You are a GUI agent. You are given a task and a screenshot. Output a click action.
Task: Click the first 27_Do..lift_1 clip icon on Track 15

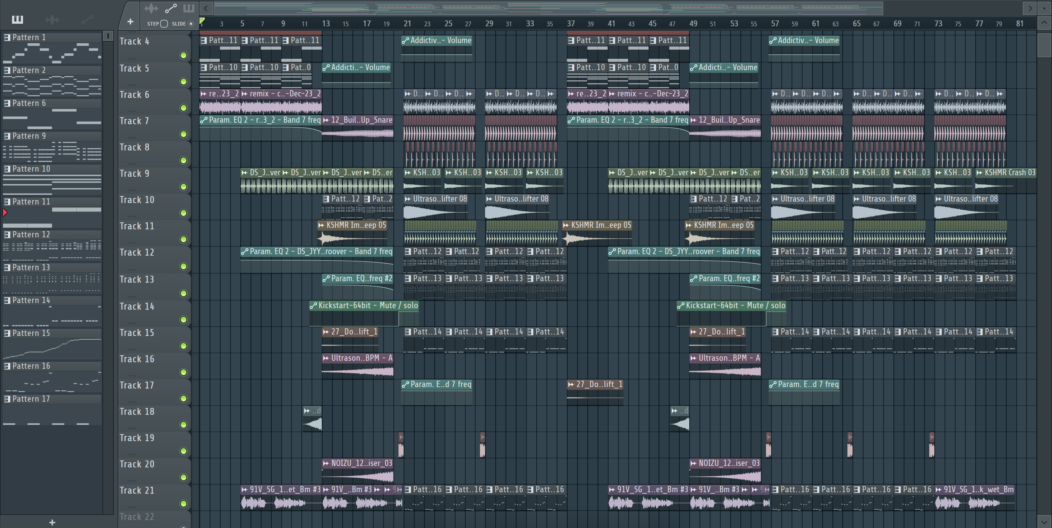point(326,332)
